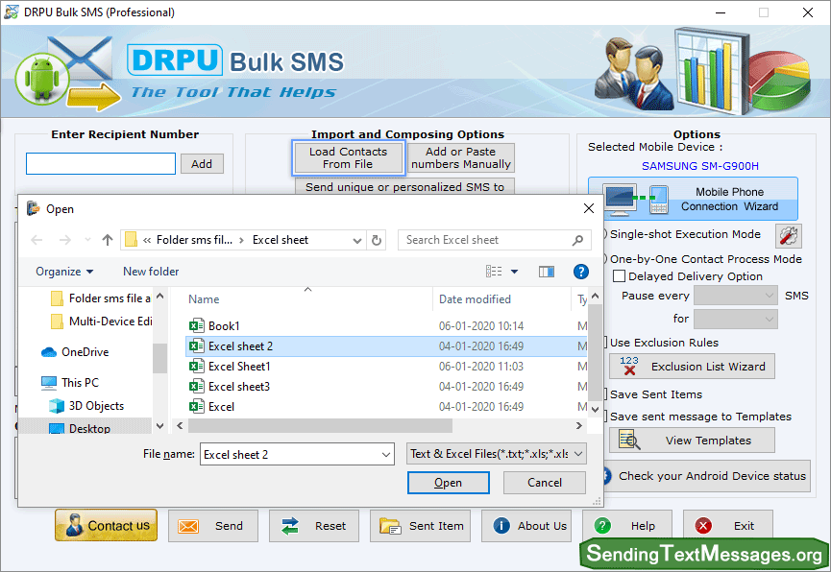831x572 pixels.
Task: Open recent locations dropdown arrow
Action: pyautogui.click(x=87, y=241)
